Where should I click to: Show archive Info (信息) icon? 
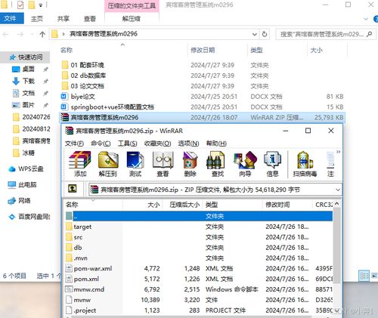point(272,164)
